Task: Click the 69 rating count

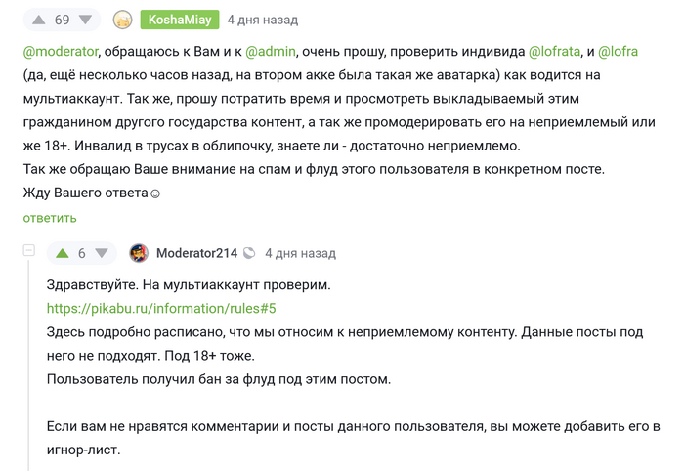Action: (62, 20)
